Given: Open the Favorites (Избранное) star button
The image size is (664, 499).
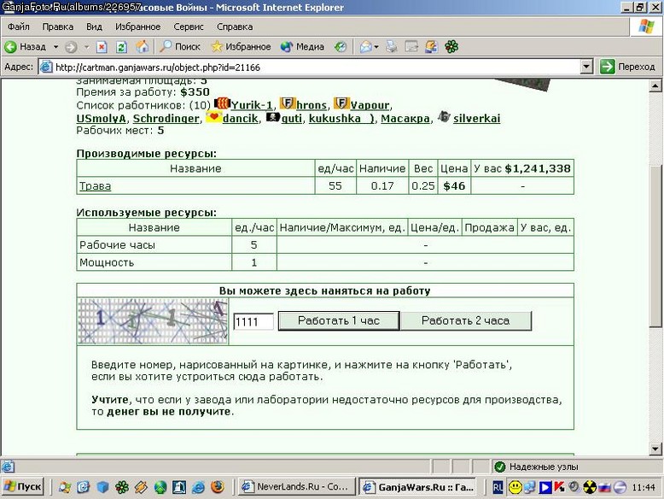Looking at the screenshot, I should tap(241, 47).
